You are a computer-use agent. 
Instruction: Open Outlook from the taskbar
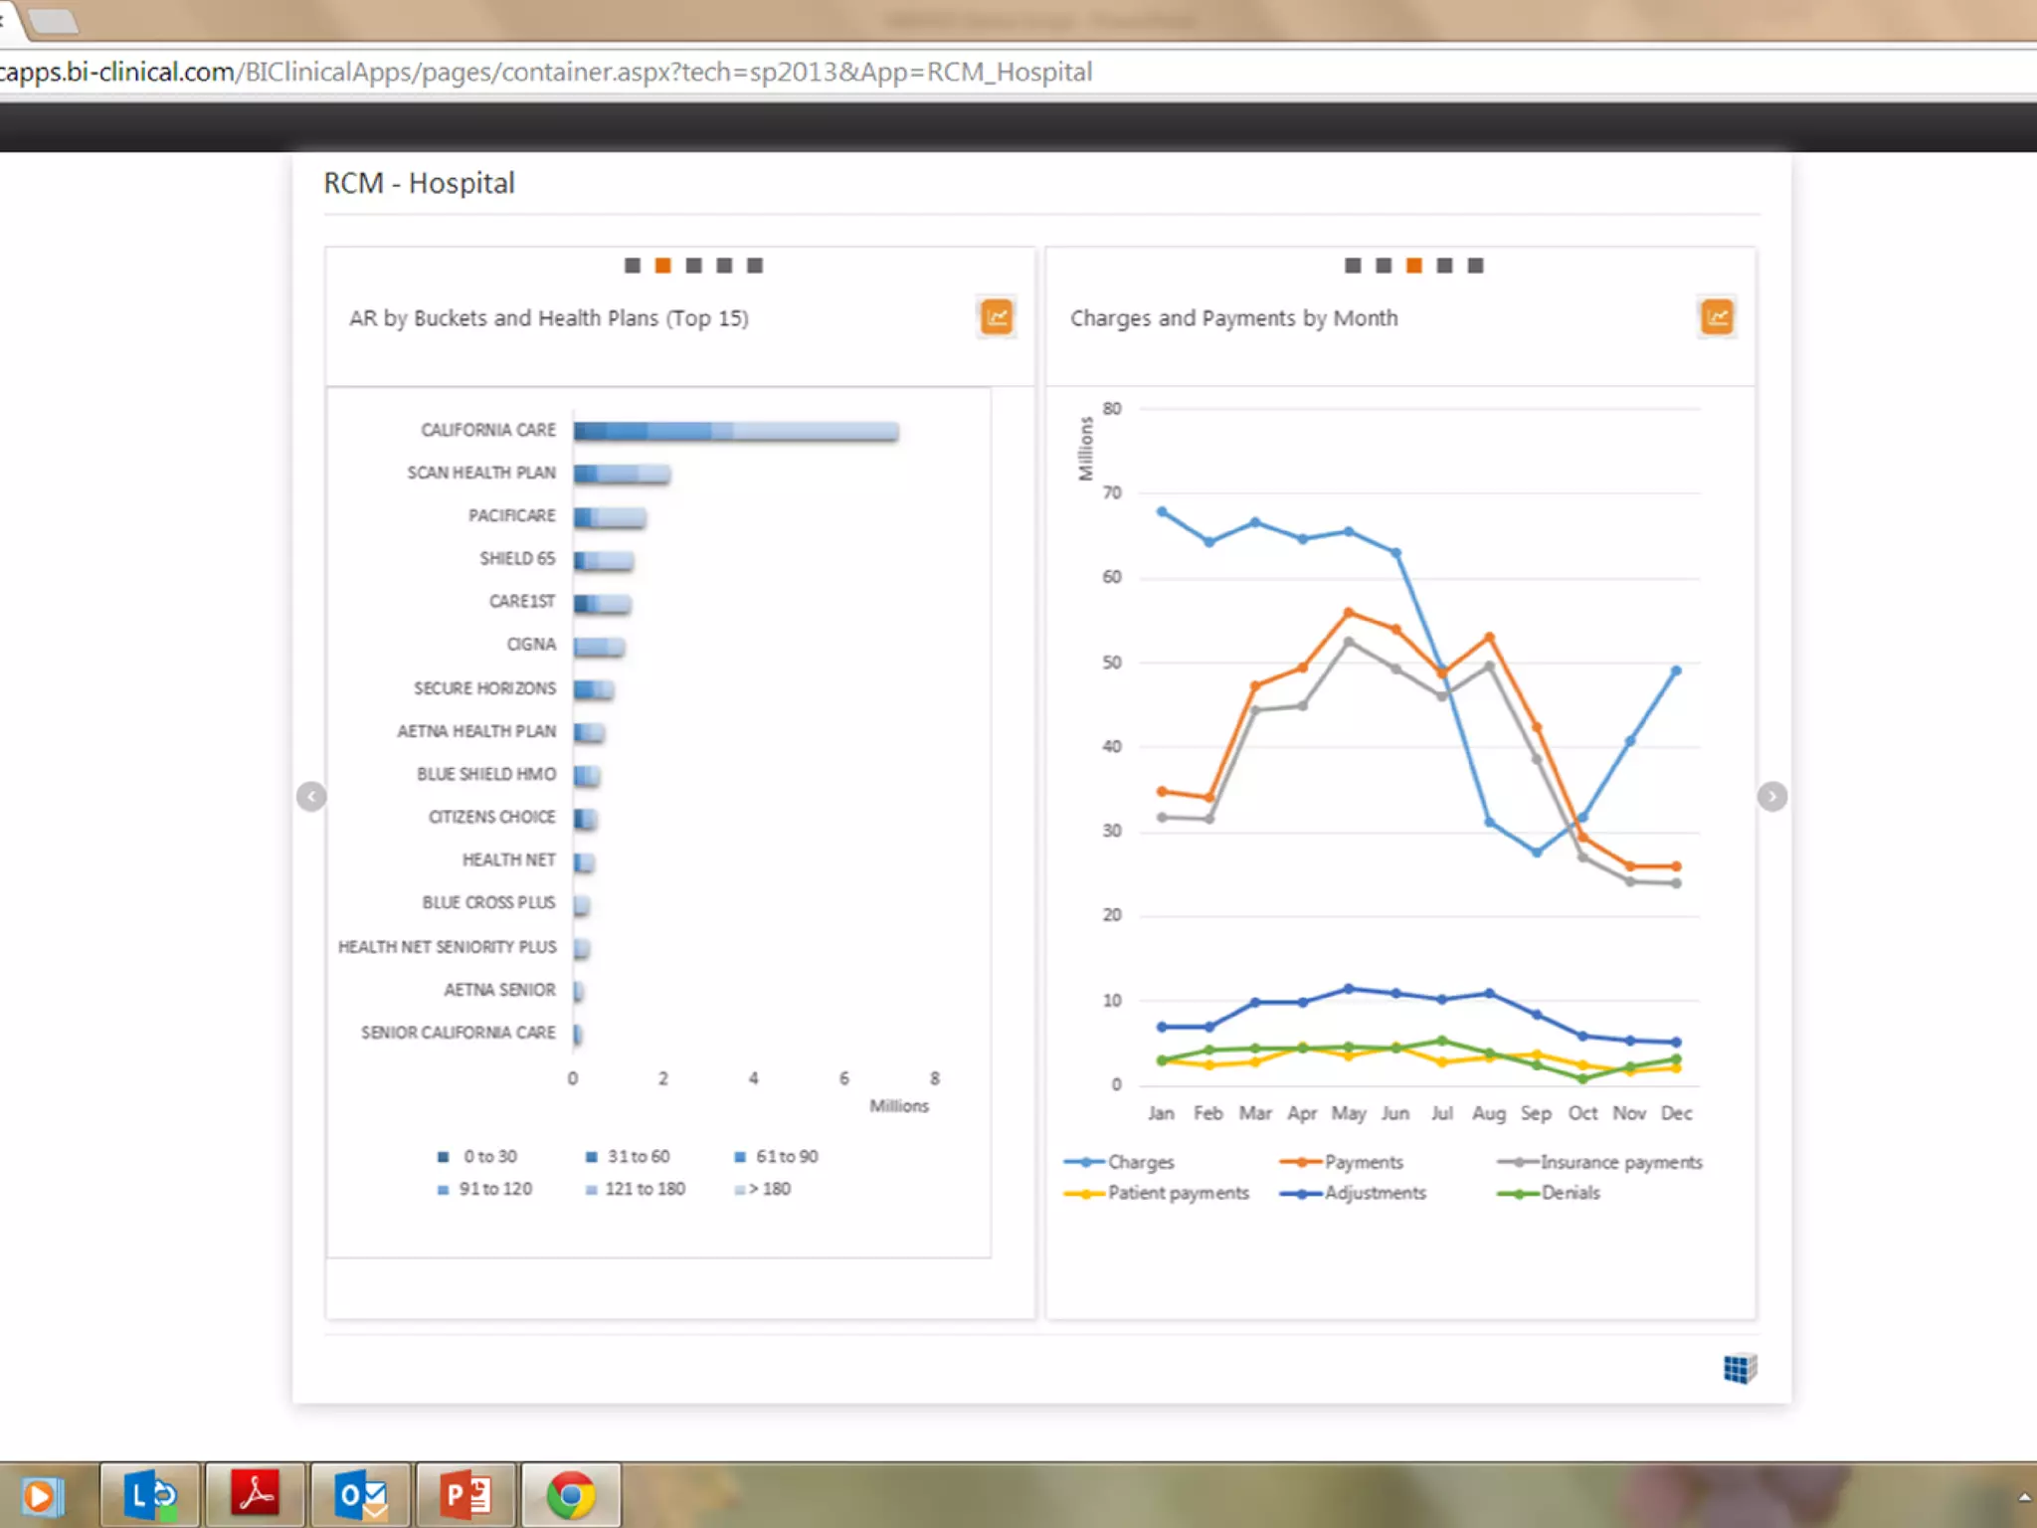[361, 1495]
